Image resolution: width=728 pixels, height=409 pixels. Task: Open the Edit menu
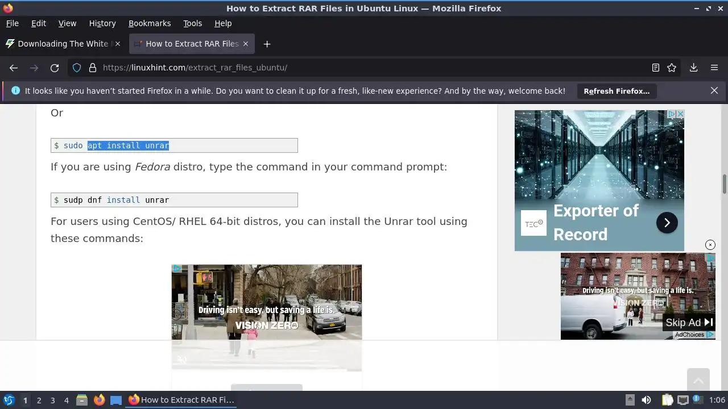[x=39, y=23]
